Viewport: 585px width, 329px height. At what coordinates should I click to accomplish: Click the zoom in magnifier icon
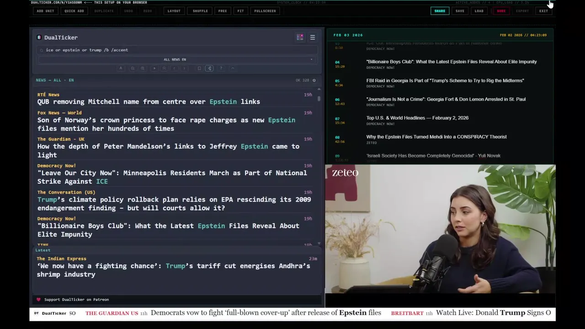pos(143,68)
